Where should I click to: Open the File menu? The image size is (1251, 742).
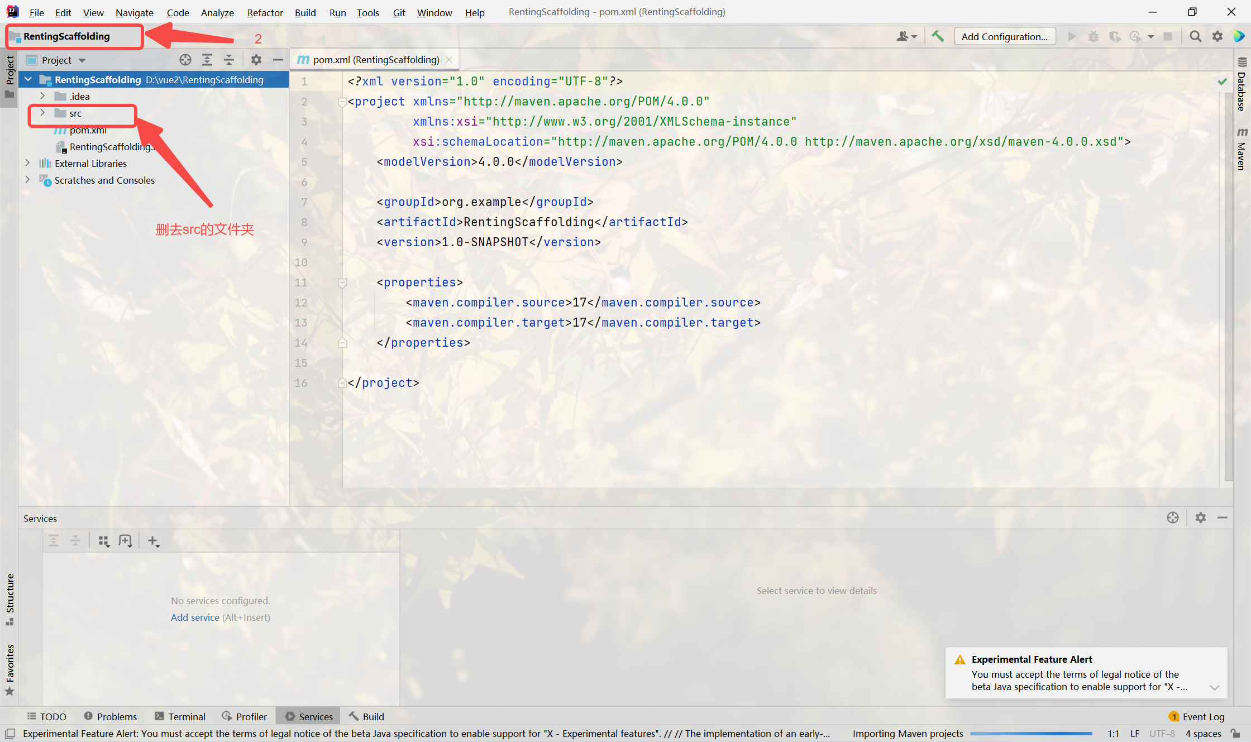[x=36, y=12]
